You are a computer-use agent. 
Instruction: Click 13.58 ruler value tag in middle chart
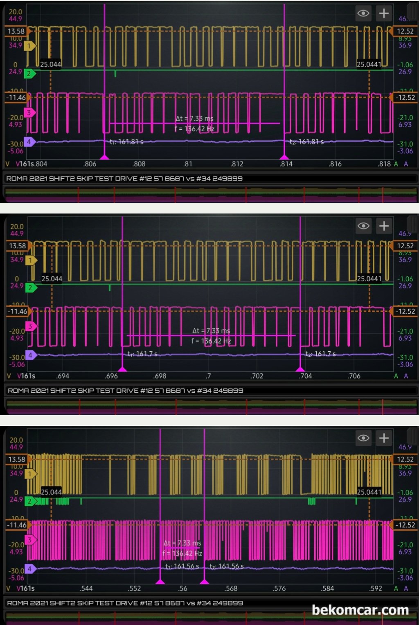[x=17, y=246]
